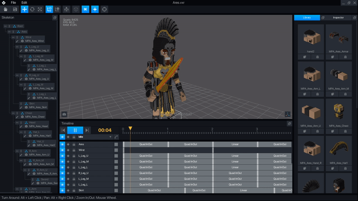Viewport: 358px width, 201px height.
Task: Switch to the Library tab
Action: coord(307,17)
